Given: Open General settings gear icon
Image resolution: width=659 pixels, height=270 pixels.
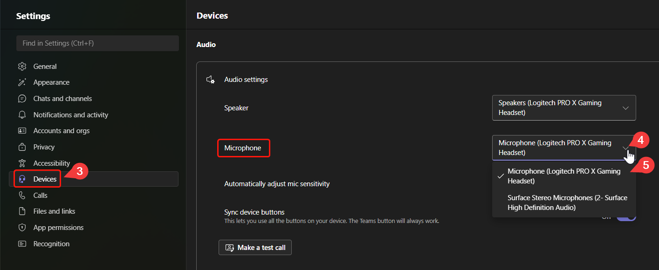Looking at the screenshot, I should [22, 66].
